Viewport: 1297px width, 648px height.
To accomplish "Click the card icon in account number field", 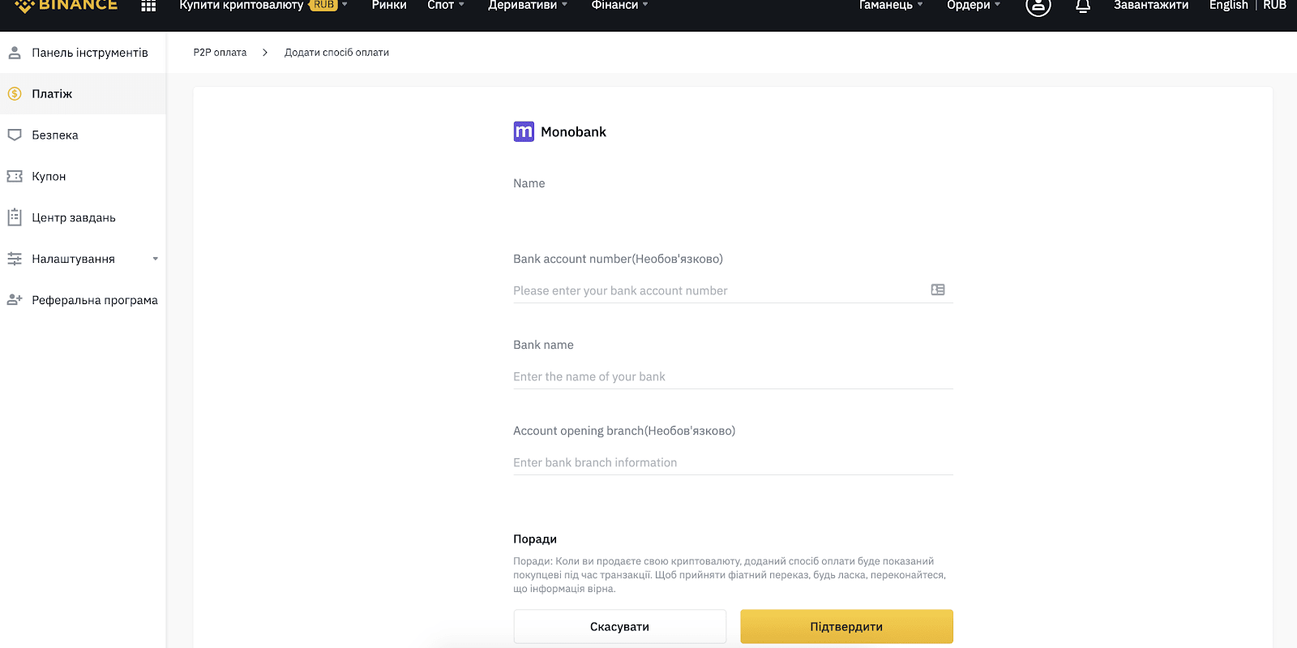I will point(938,290).
